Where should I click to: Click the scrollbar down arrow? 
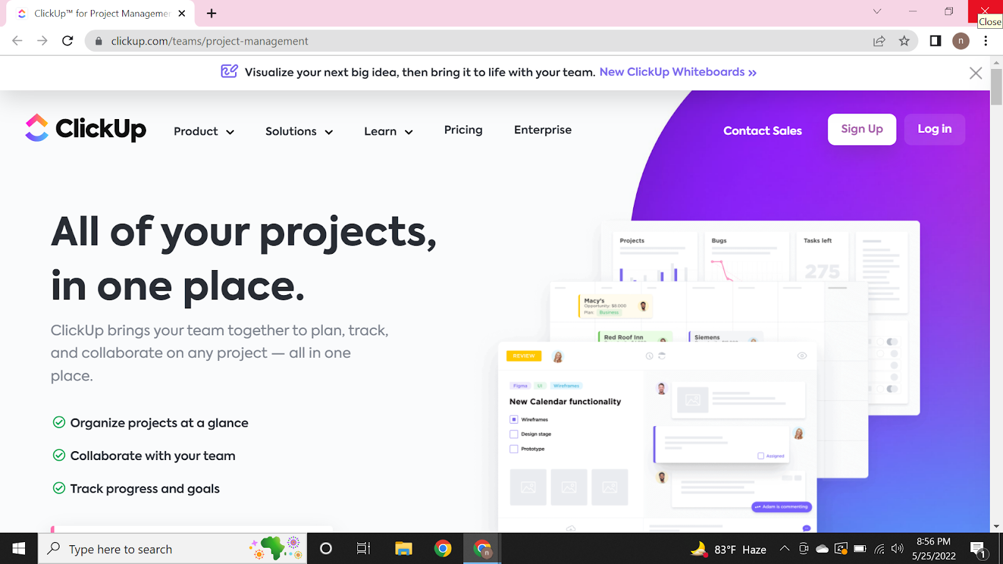click(x=996, y=526)
